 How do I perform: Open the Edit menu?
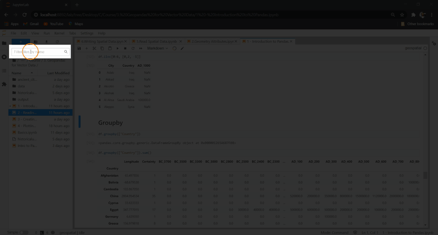tap(24, 33)
